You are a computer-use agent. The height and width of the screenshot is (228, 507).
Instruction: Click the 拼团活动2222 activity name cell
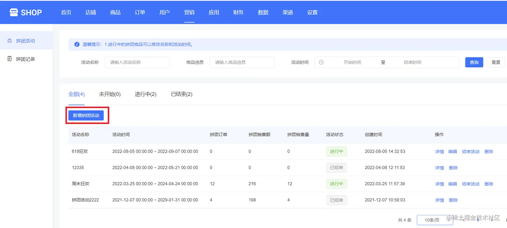85,200
